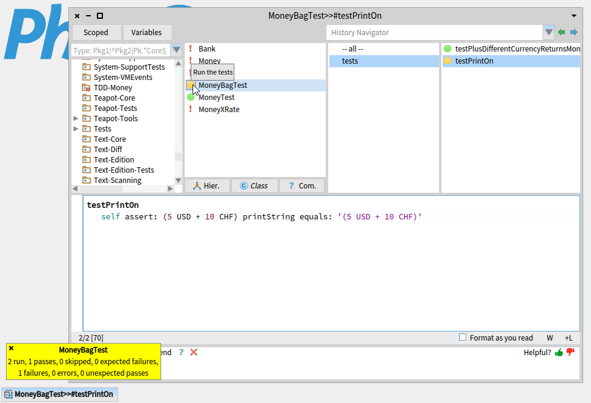This screenshot has height=403, width=591.
Task: Click the MoneyBagTest yellow result notification
Action: [x=84, y=362]
